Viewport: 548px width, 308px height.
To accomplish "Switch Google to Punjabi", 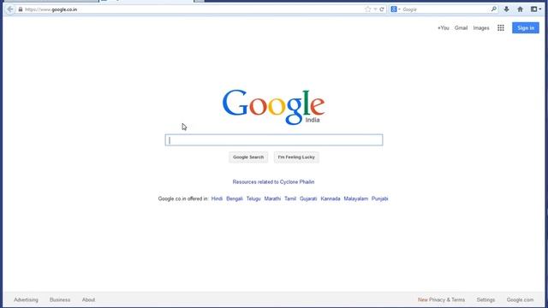I will pos(380,198).
